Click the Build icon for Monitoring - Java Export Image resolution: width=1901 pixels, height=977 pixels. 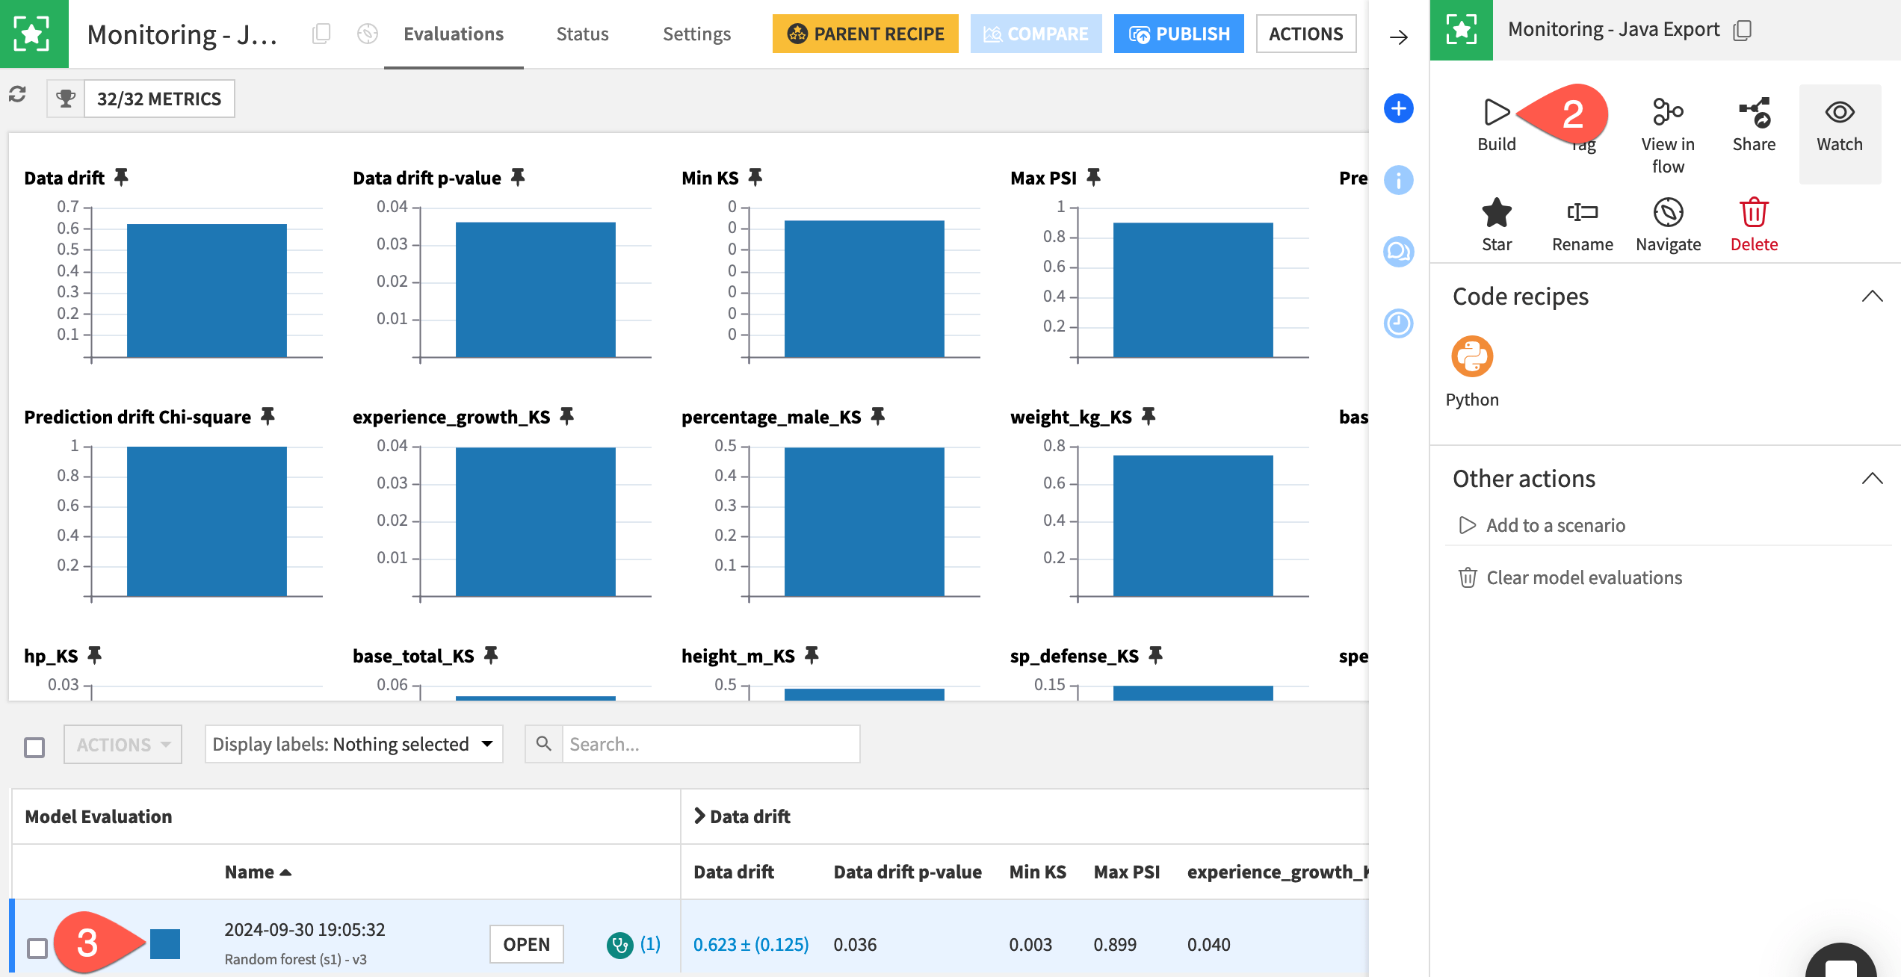pyautogui.click(x=1497, y=114)
